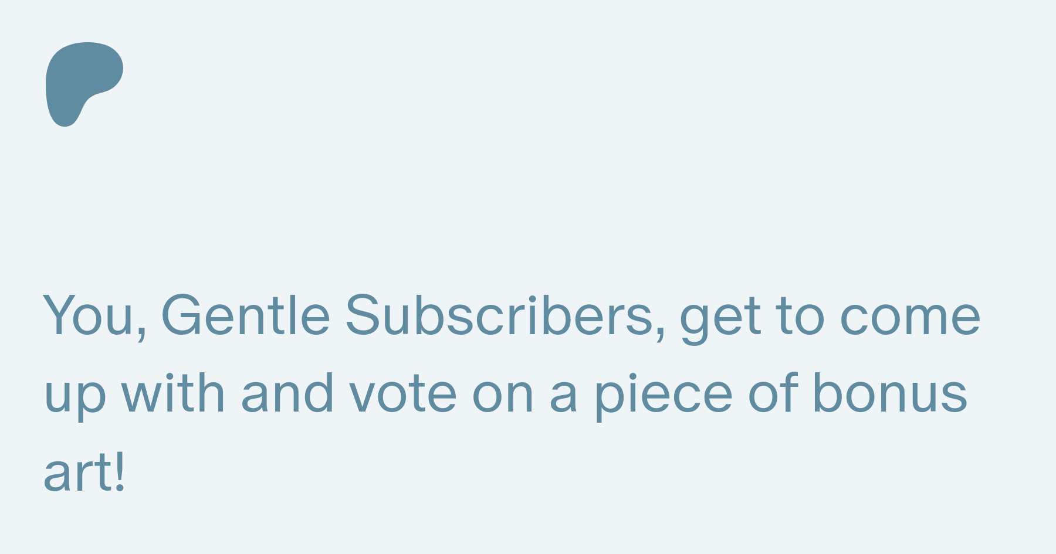Click the exclamation mark after "art"

pos(120,471)
